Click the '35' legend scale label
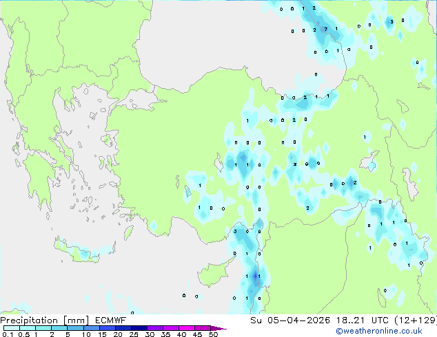437x337 pixels. click(x=165, y=334)
